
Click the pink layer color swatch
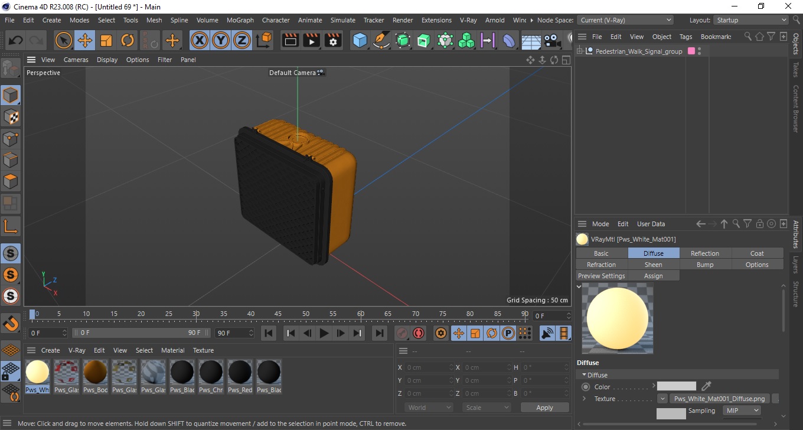coord(691,51)
